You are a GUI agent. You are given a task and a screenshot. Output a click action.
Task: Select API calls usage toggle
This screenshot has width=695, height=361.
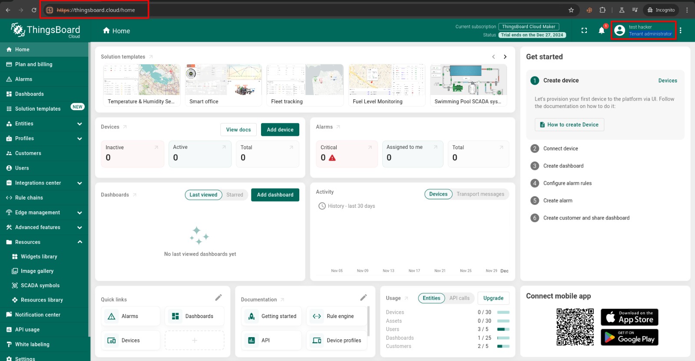coord(459,298)
